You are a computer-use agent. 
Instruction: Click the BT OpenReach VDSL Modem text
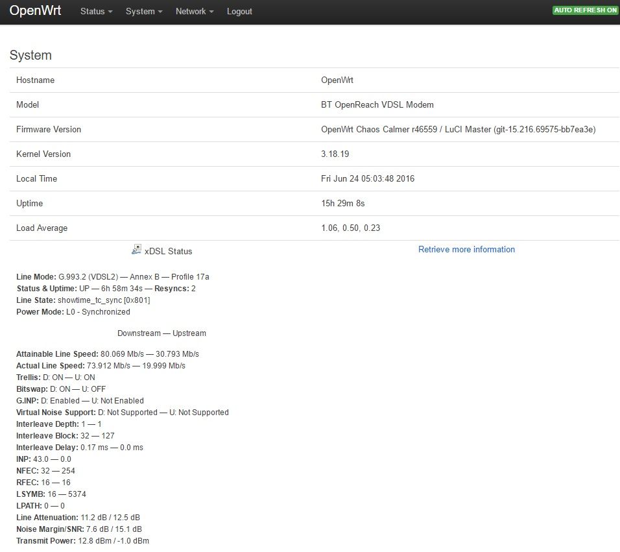pyautogui.click(x=377, y=105)
